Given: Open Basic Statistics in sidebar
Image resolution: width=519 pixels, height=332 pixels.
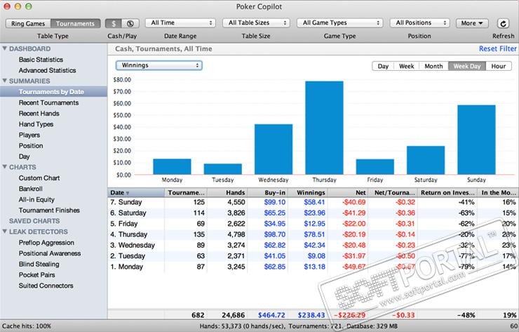Looking at the screenshot, I should coord(41,60).
